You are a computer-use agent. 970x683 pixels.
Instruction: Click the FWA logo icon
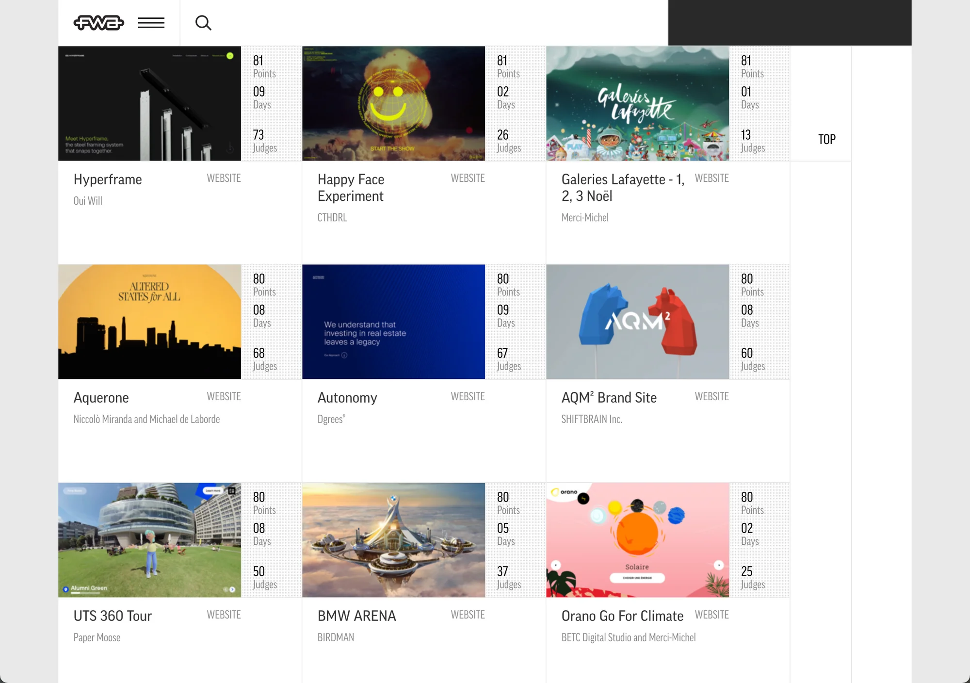click(x=99, y=23)
